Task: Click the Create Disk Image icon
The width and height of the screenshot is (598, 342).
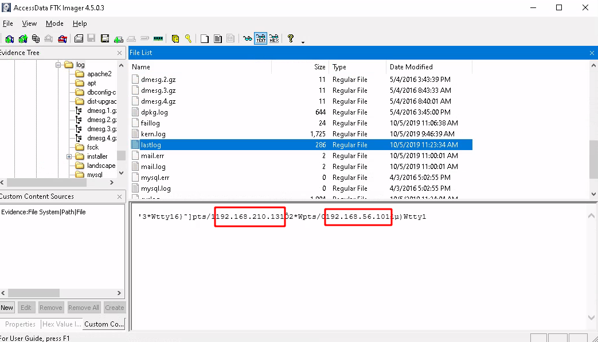Action: click(x=79, y=38)
